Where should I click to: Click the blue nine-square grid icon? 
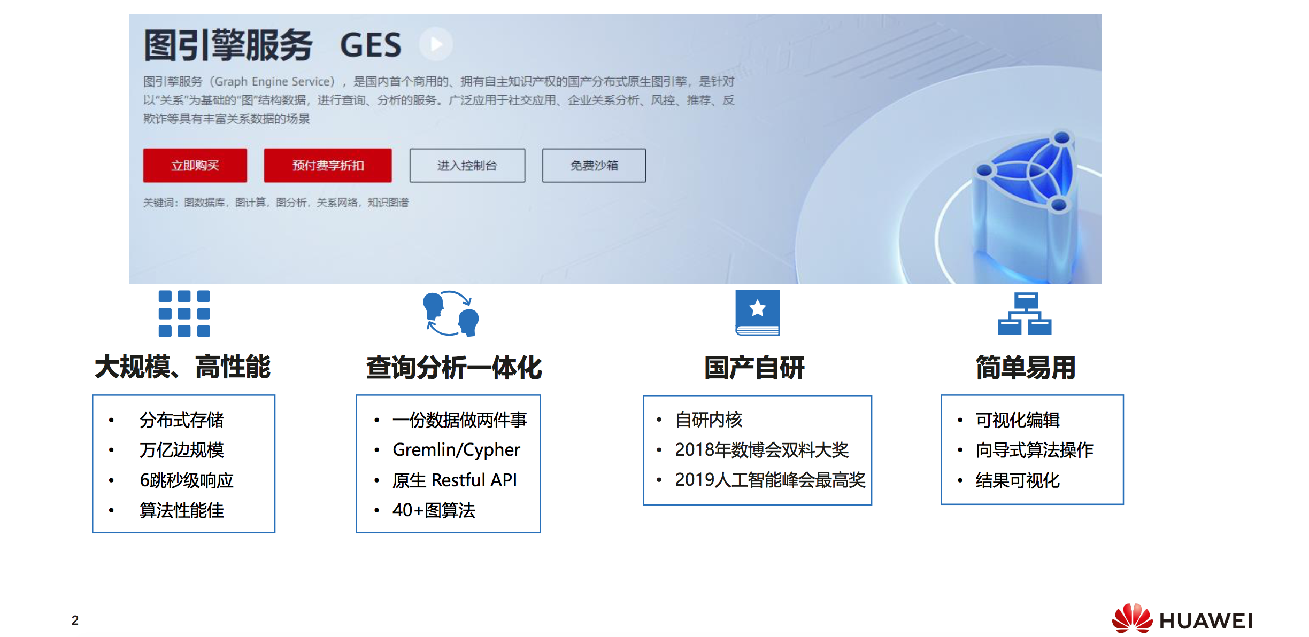[184, 314]
